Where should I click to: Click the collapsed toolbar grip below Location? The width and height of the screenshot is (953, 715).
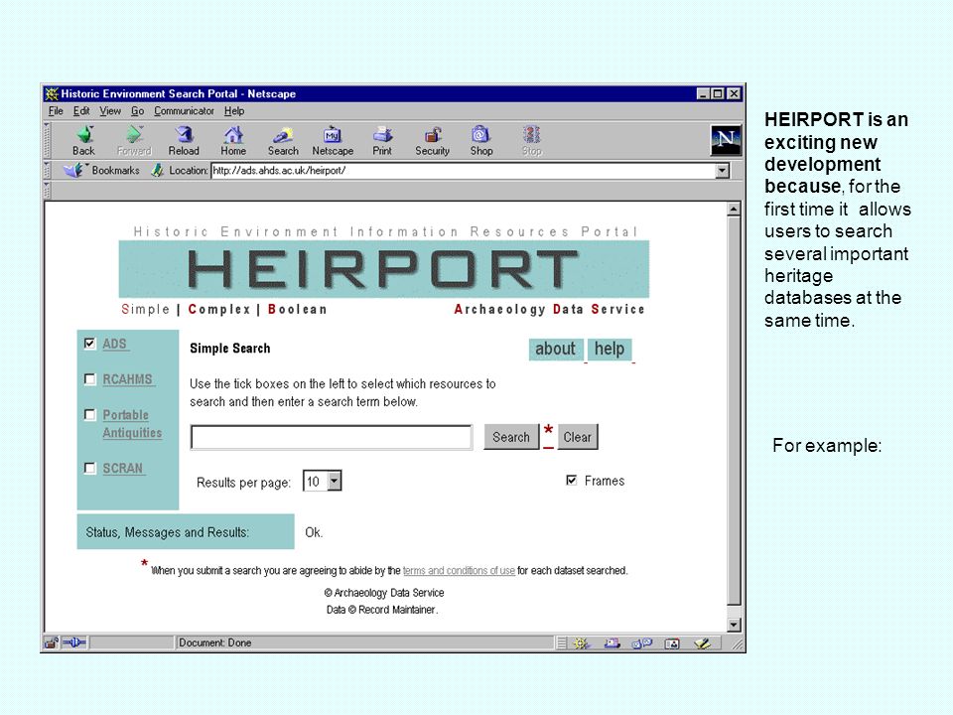click(48, 191)
